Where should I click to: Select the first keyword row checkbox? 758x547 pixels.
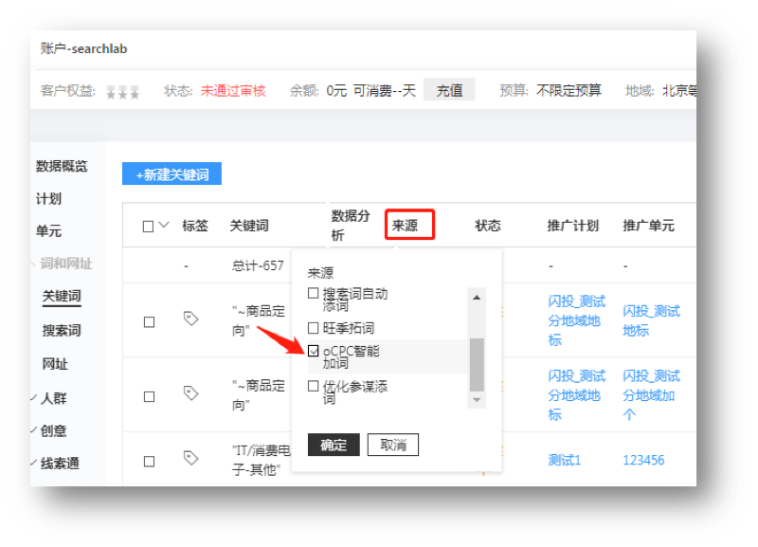click(x=149, y=322)
